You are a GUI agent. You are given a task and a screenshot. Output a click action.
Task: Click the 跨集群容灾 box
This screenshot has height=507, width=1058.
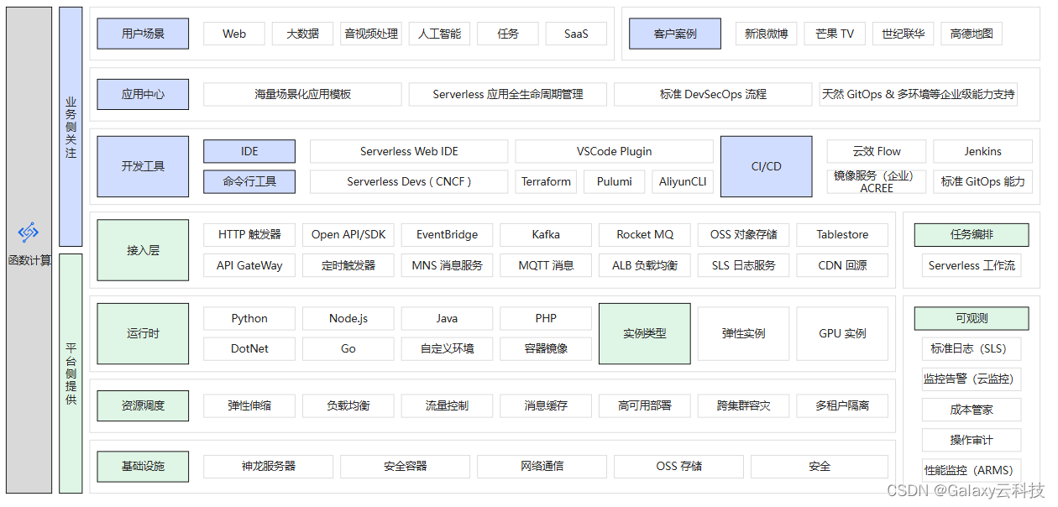click(x=743, y=405)
